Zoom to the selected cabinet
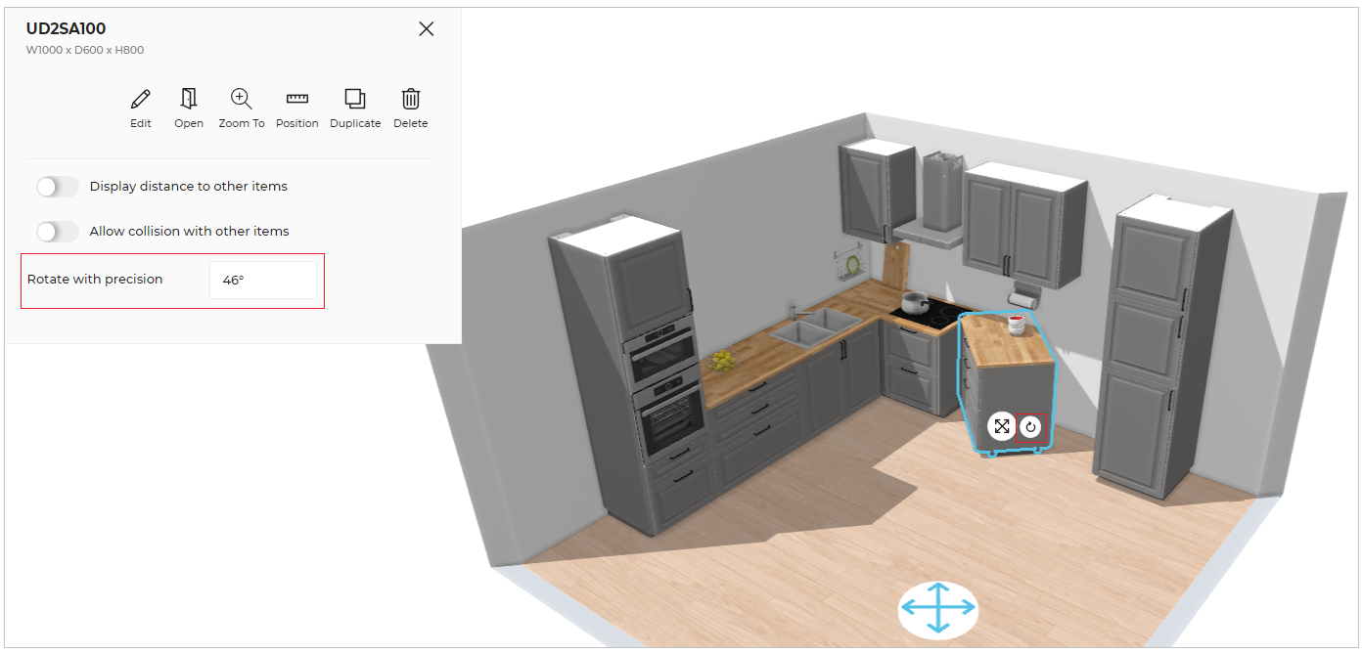Viewport: 1363px width, 653px height. point(241,100)
